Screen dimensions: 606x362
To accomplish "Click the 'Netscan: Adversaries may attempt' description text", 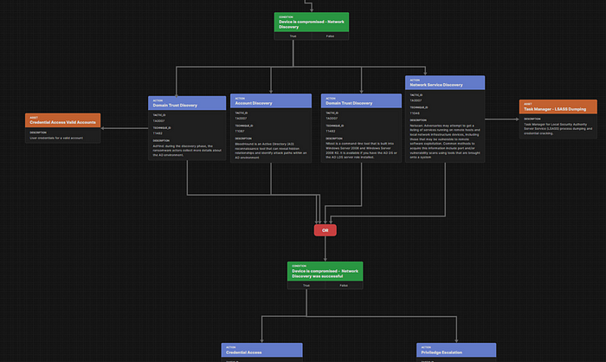I will tap(445, 141).
